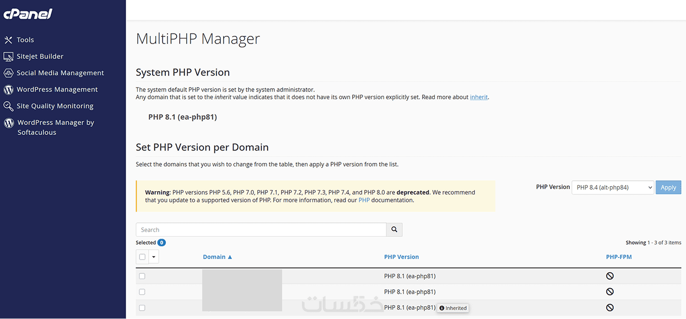This screenshot has height=319, width=686.
Task: Tick the checkbox for the Inherited domain row
Action: [142, 308]
